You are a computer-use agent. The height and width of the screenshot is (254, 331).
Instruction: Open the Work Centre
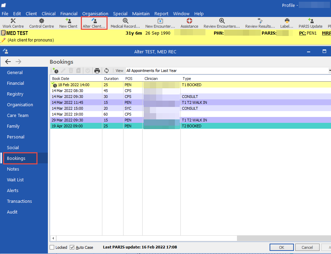(x=13, y=23)
